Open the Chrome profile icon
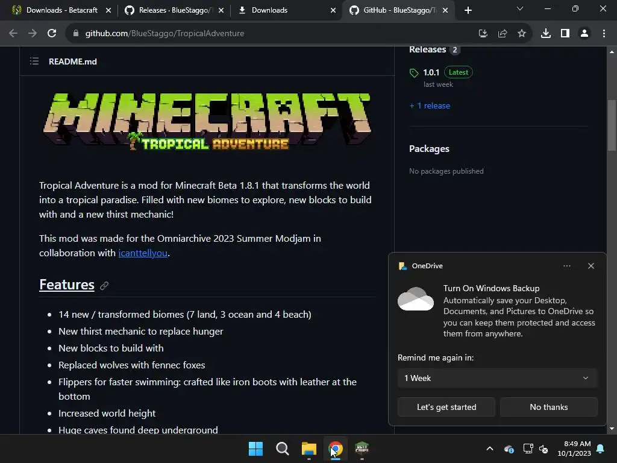The image size is (617, 463). (584, 34)
